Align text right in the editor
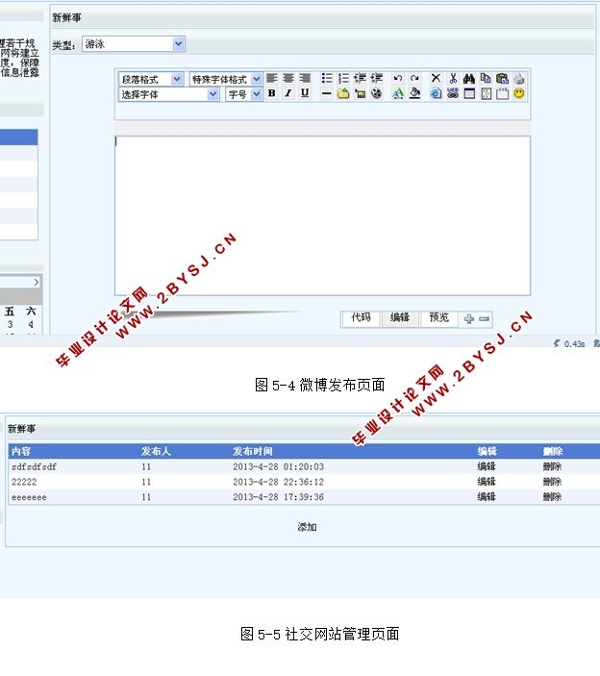This screenshot has height=676, width=600. pos(305,79)
